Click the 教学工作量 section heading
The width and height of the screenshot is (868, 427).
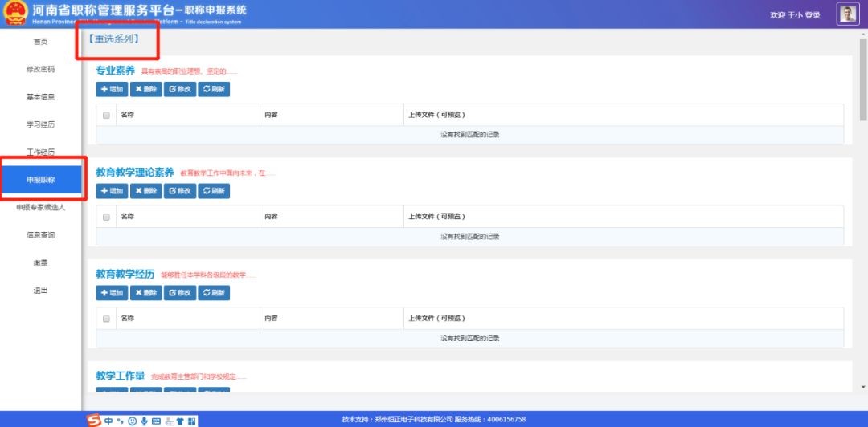pyautogui.click(x=120, y=376)
